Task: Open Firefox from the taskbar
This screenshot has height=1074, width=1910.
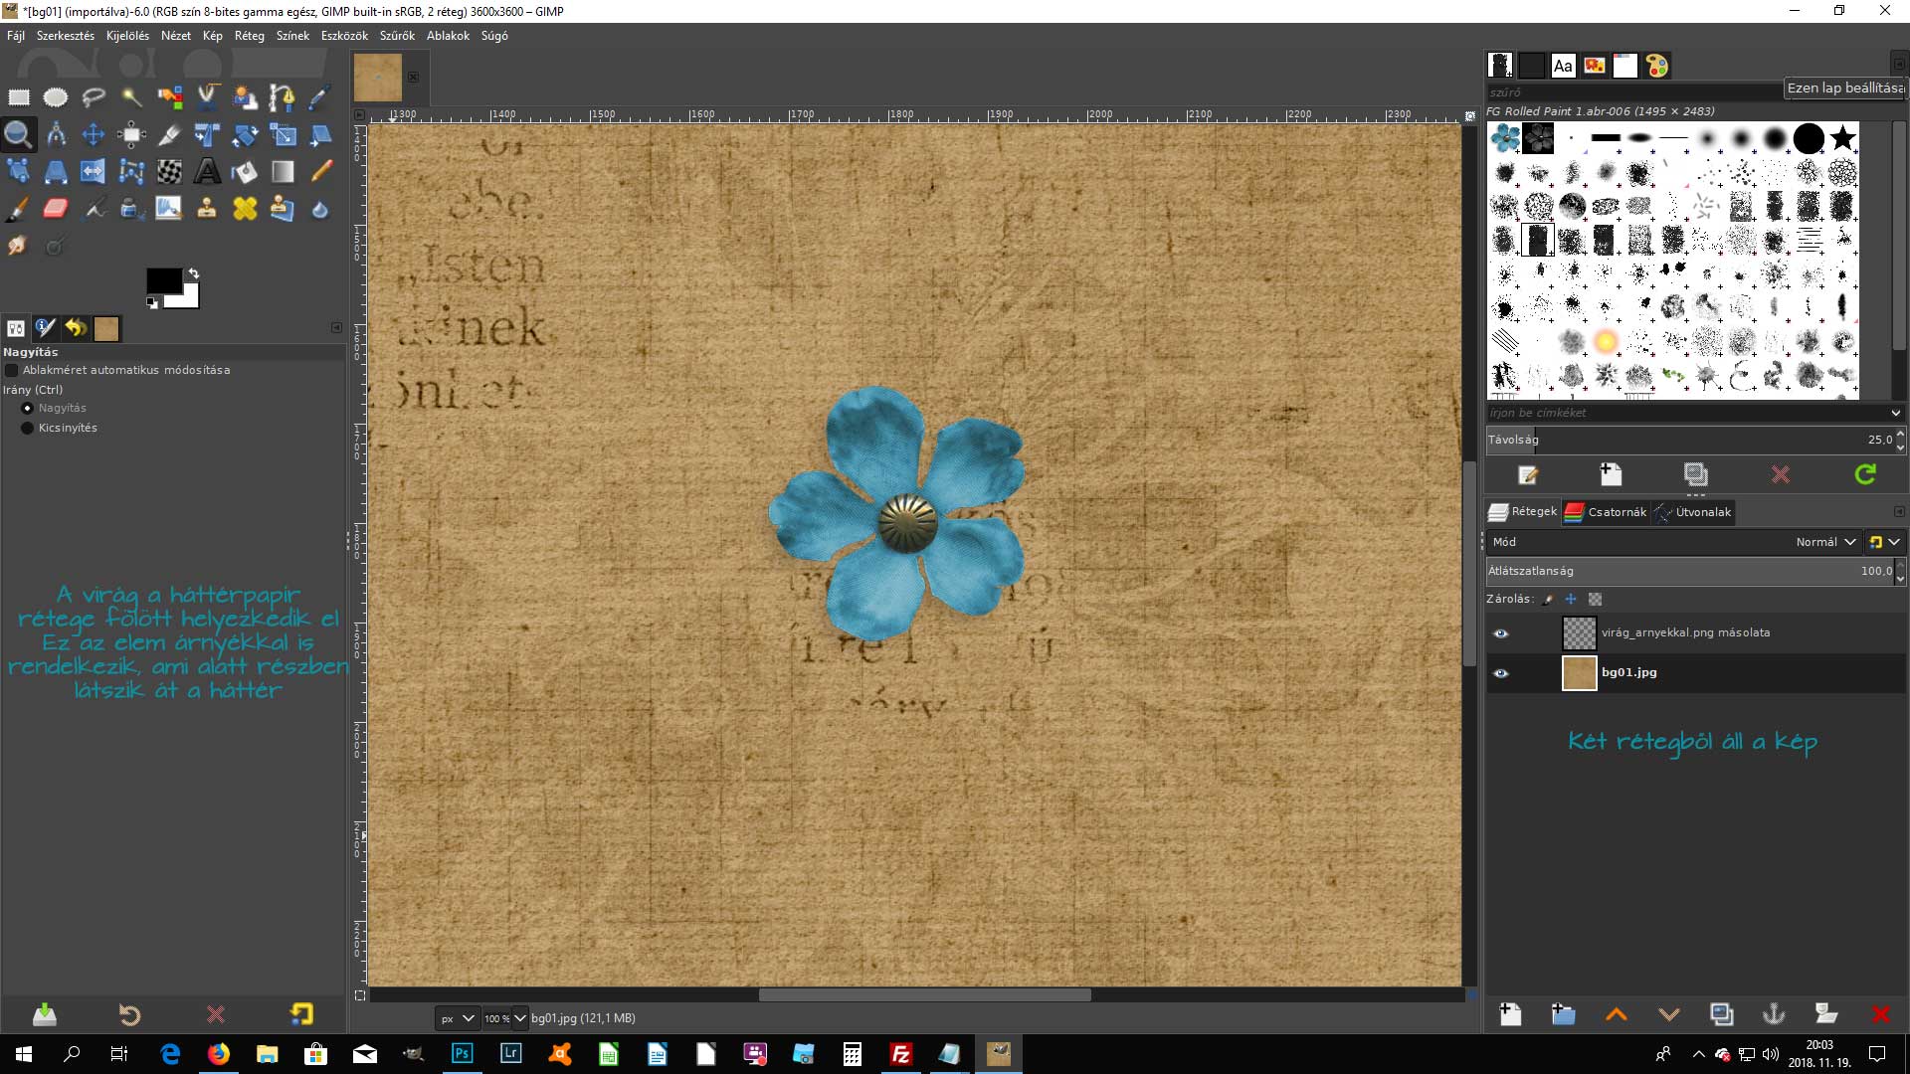Action: point(218,1054)
